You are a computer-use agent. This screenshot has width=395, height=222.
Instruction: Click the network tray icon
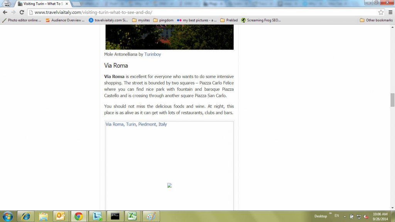coord(359,217)
